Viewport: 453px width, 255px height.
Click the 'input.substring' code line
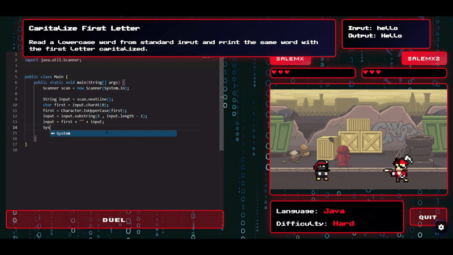click(x=95, y=116)
